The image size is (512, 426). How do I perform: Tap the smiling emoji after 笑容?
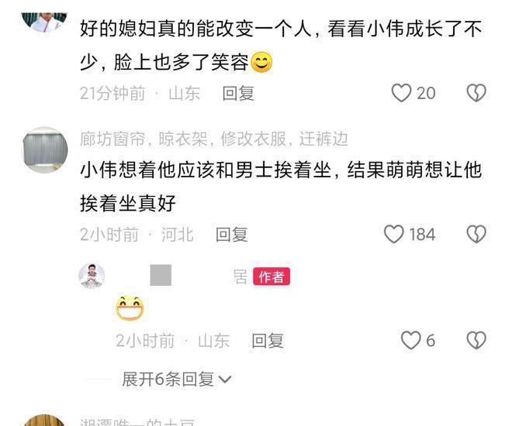(261, 62)
